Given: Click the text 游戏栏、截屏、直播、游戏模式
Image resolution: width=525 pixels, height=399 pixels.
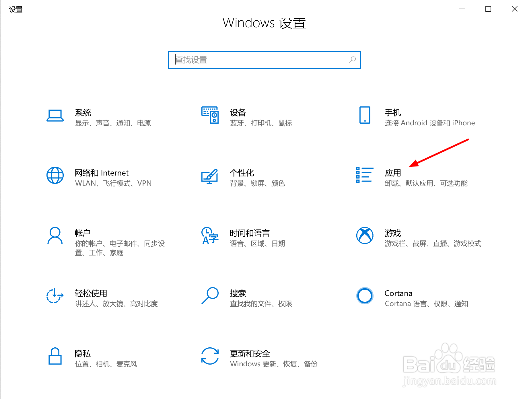Looking at the screenshot, I should pos(433,244).
